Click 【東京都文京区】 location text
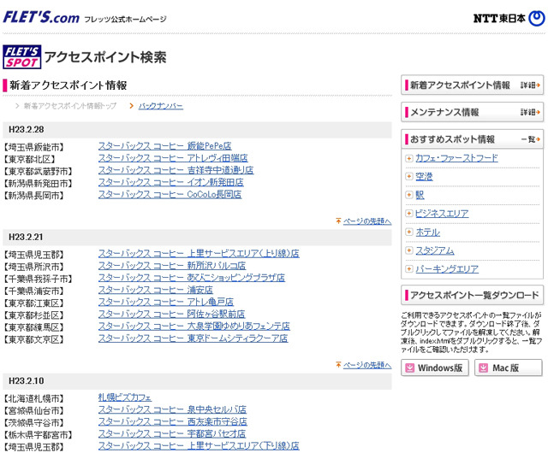 pyautogui.click(x=33, y=339)
